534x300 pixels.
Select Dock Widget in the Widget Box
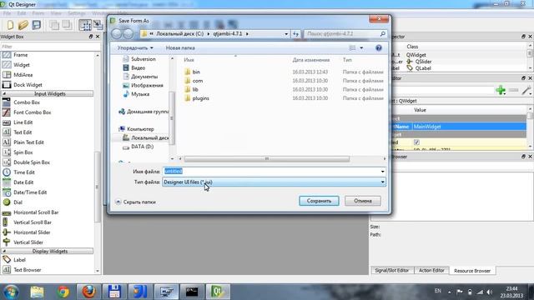click(28, 85)
